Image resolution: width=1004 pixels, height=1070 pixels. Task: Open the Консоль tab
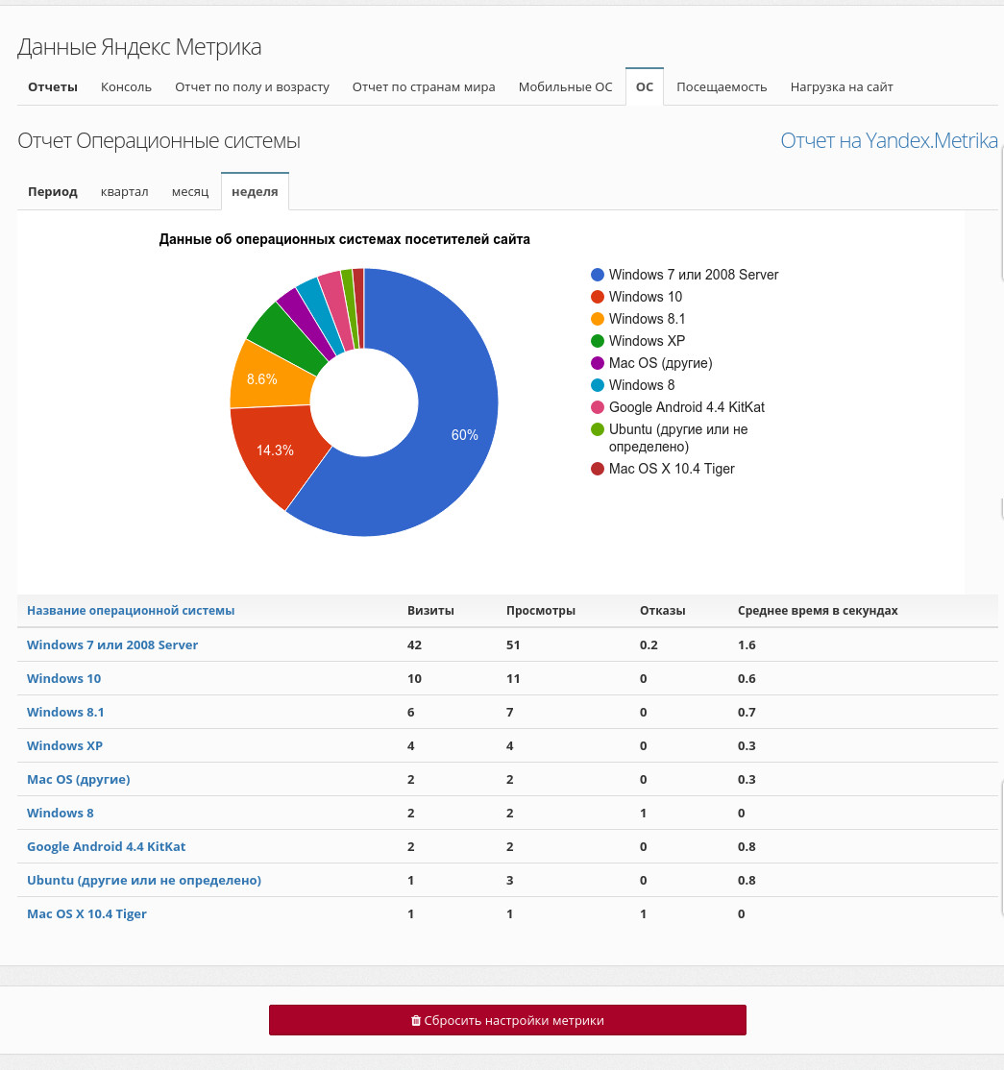pyautogui.click(x=126, y=87)
